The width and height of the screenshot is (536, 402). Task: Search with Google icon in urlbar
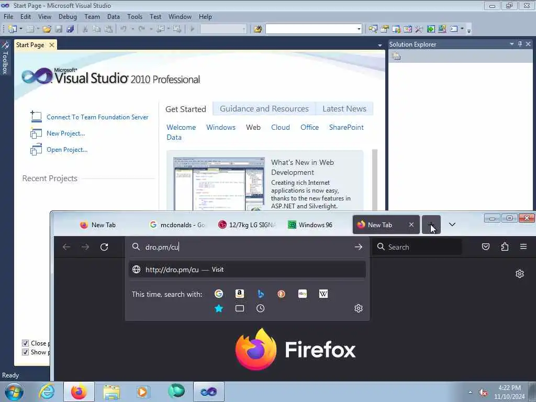pos(219,294)
